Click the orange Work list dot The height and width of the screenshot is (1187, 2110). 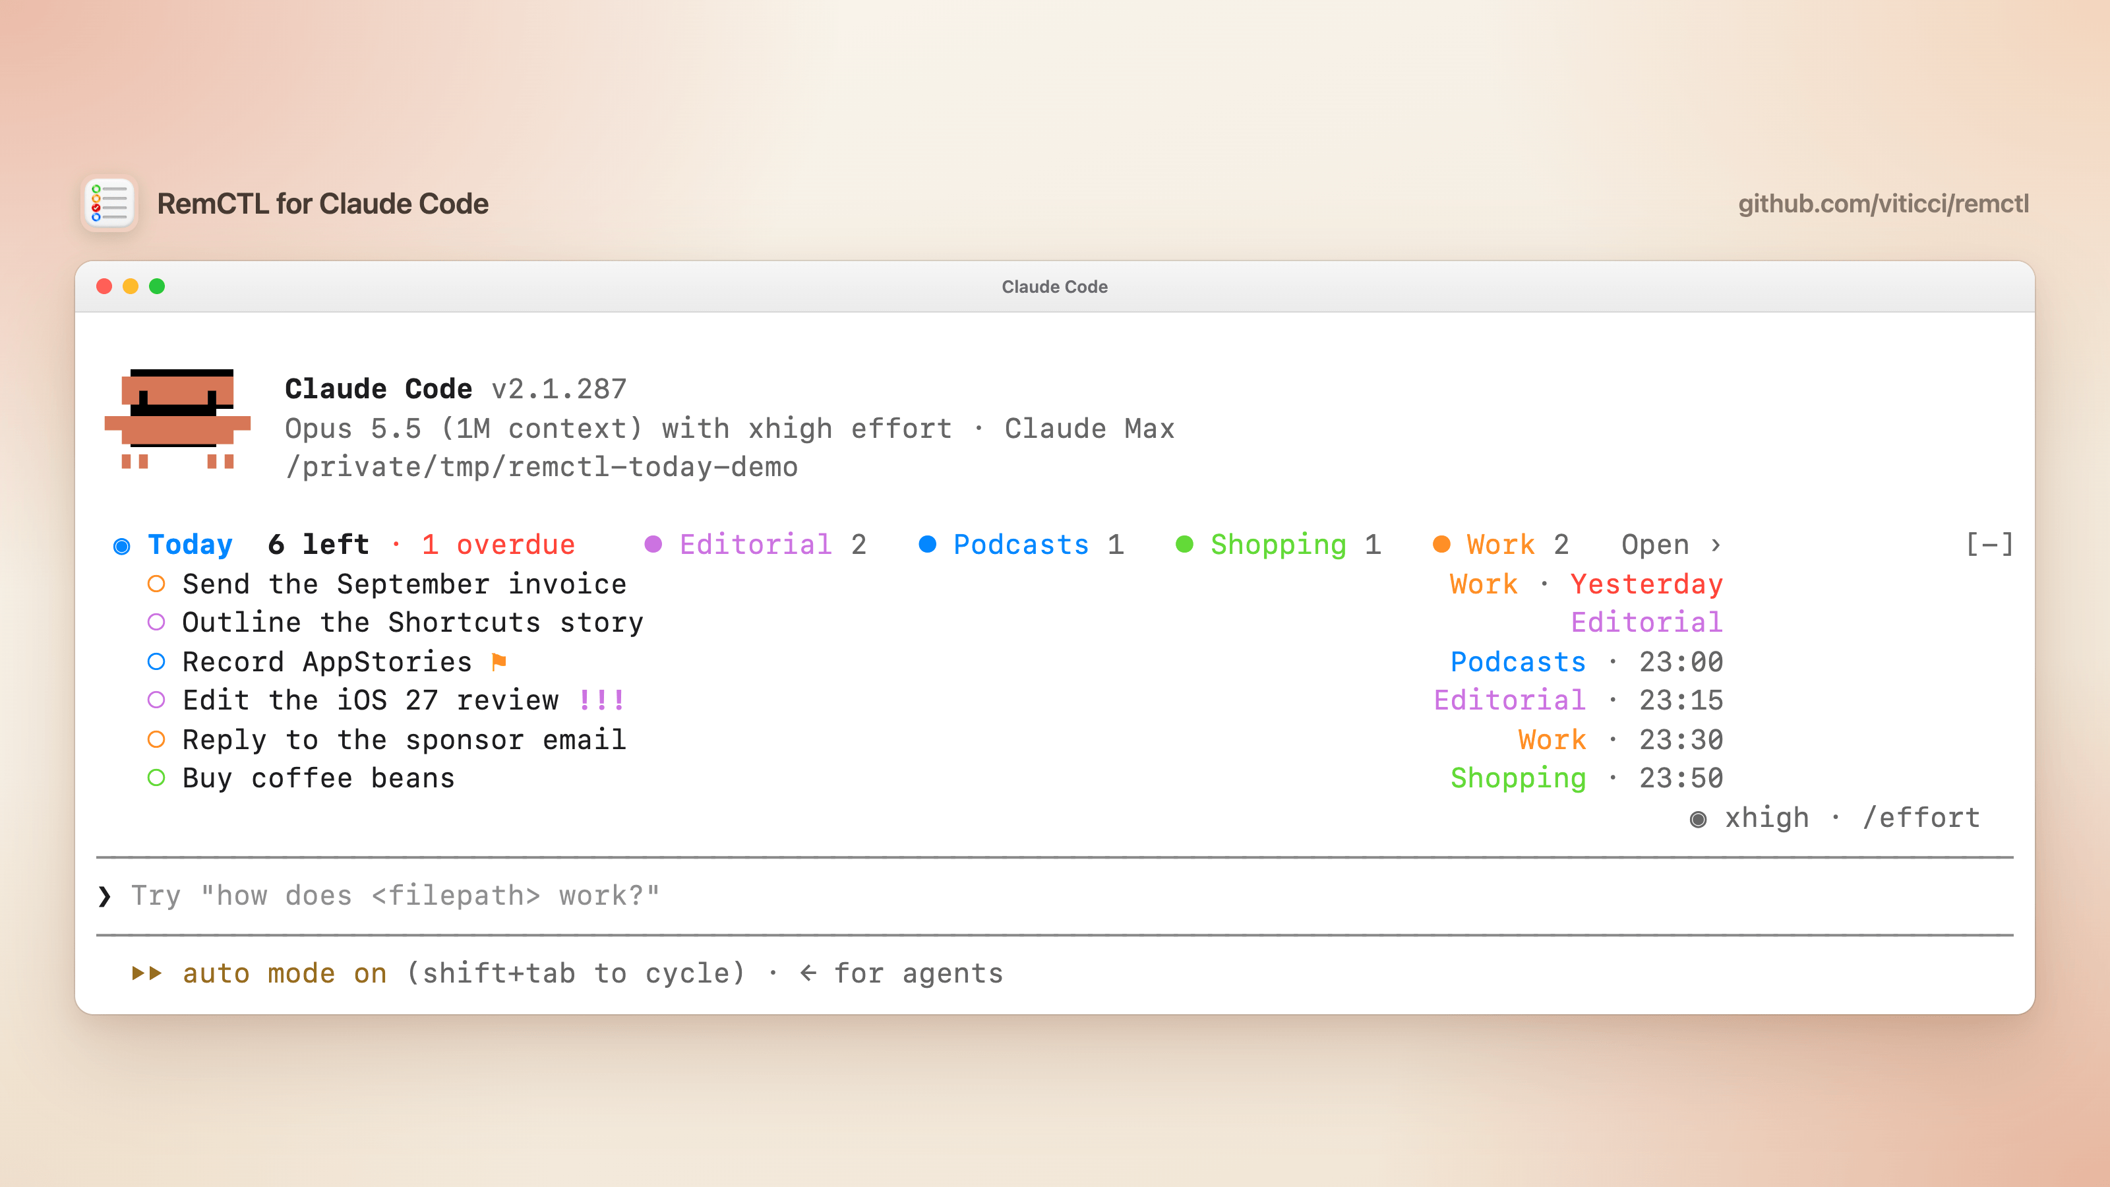[x=1441, y=545]
